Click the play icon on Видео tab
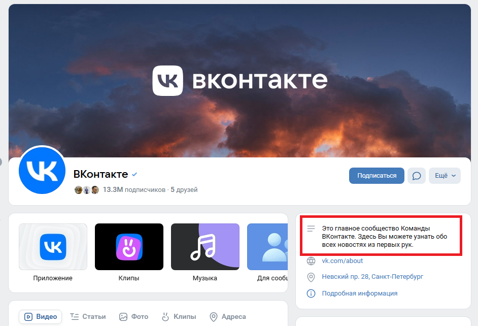Viewport: 478px width, 326px height. [28, 317]
